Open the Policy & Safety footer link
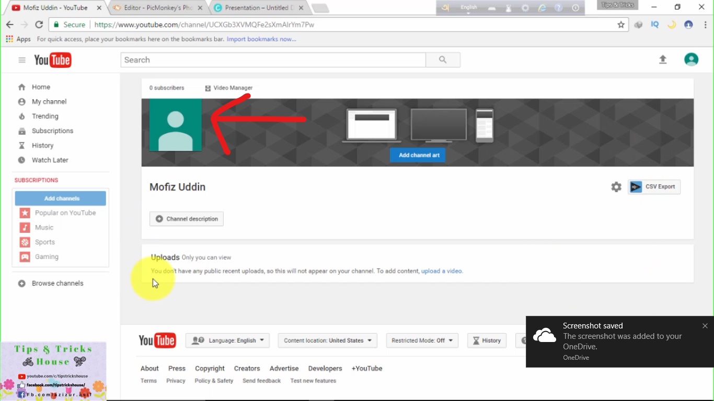714x401 pixels. click(214, 381)
